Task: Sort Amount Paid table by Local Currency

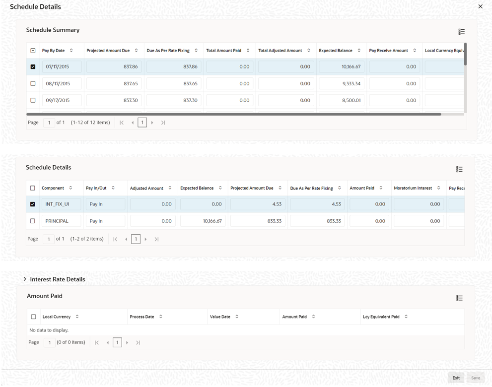Action: point(77,317)
